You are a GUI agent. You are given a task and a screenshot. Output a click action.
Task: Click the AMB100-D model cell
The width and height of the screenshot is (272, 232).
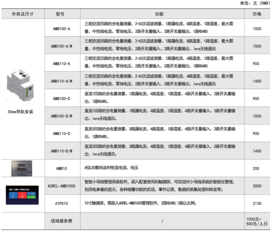tap(61, 98)
